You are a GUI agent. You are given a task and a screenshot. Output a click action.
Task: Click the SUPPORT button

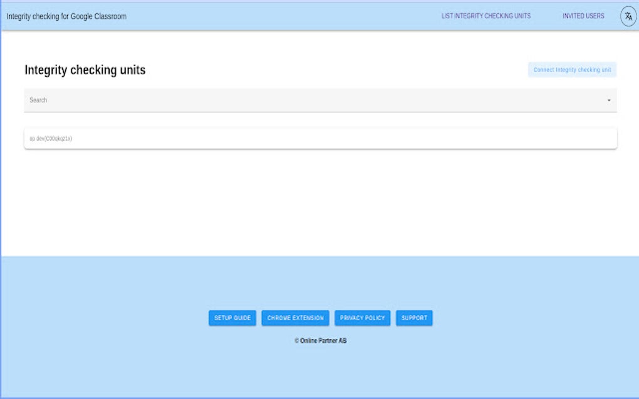click(414, 318)
